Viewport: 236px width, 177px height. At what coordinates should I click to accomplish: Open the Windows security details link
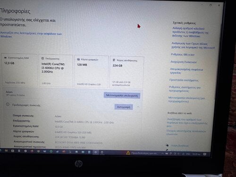pos(31,35)
